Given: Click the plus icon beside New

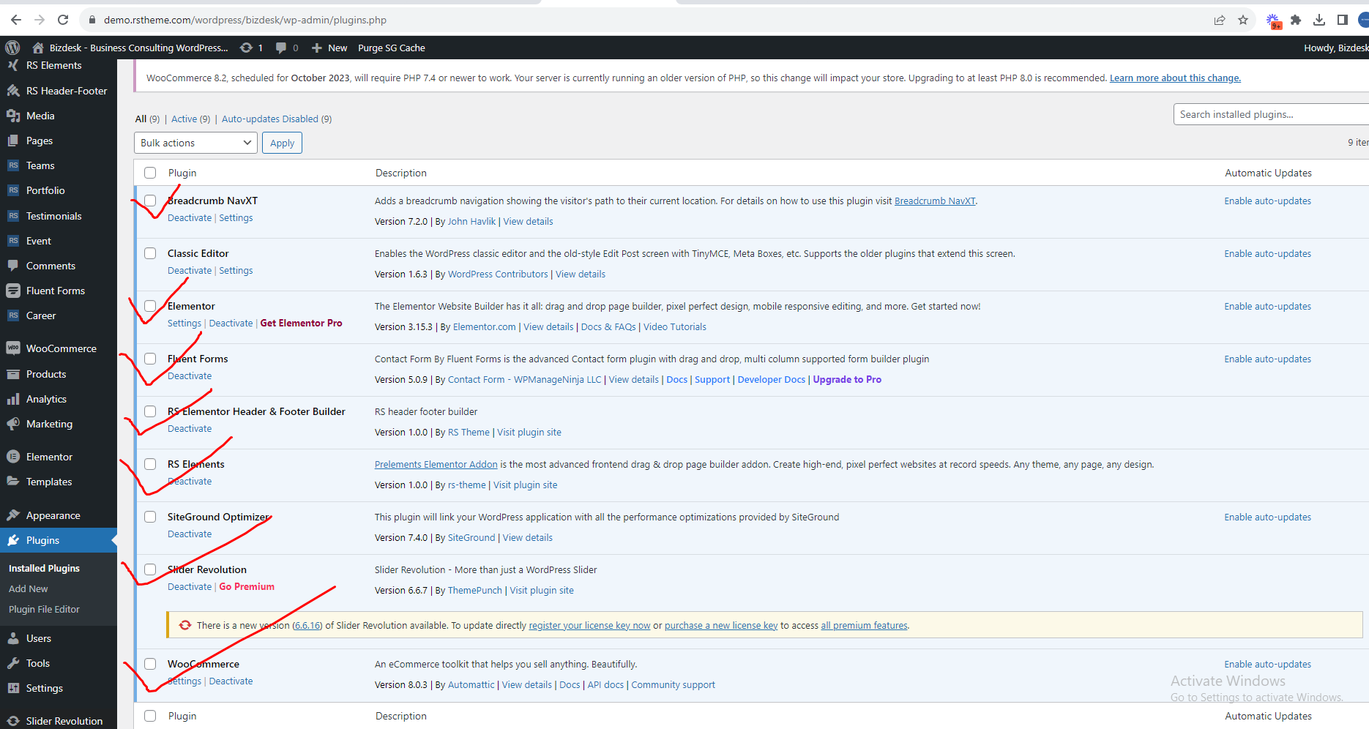Looking at the screenshot, I should 317,48.
